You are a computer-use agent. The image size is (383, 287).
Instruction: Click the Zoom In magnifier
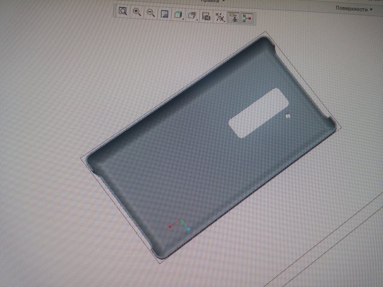[137, 13]
